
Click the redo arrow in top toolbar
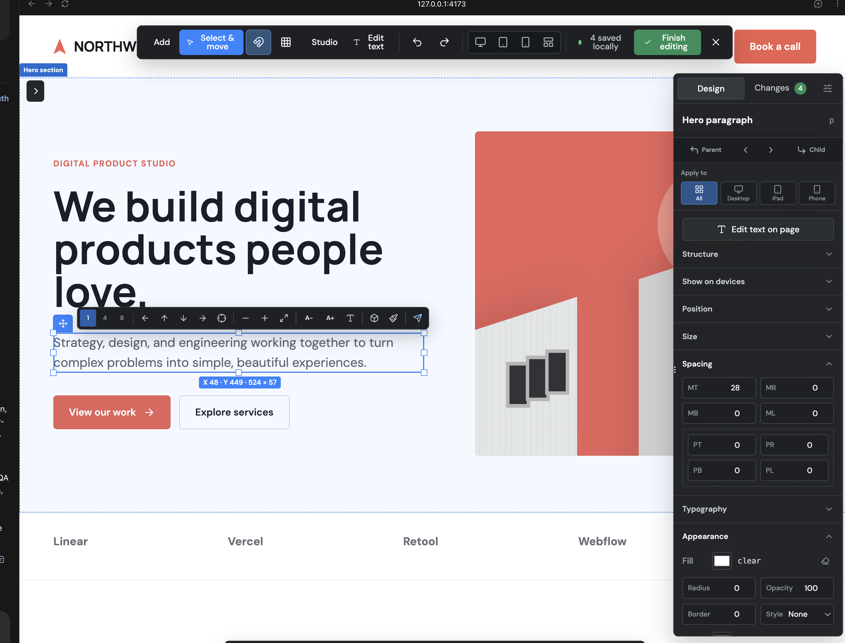pos(444,42)
